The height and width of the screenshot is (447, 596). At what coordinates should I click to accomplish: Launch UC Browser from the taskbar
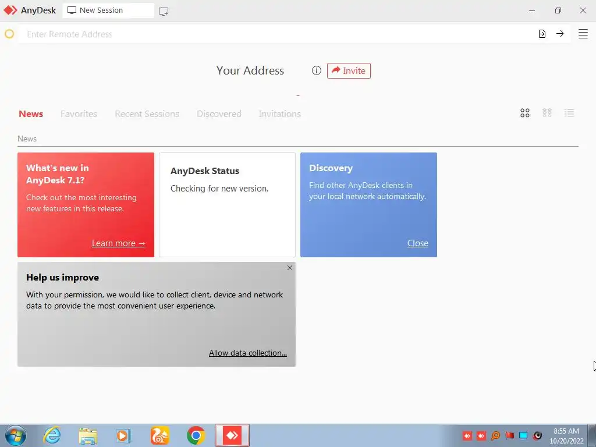pos(159,435)
